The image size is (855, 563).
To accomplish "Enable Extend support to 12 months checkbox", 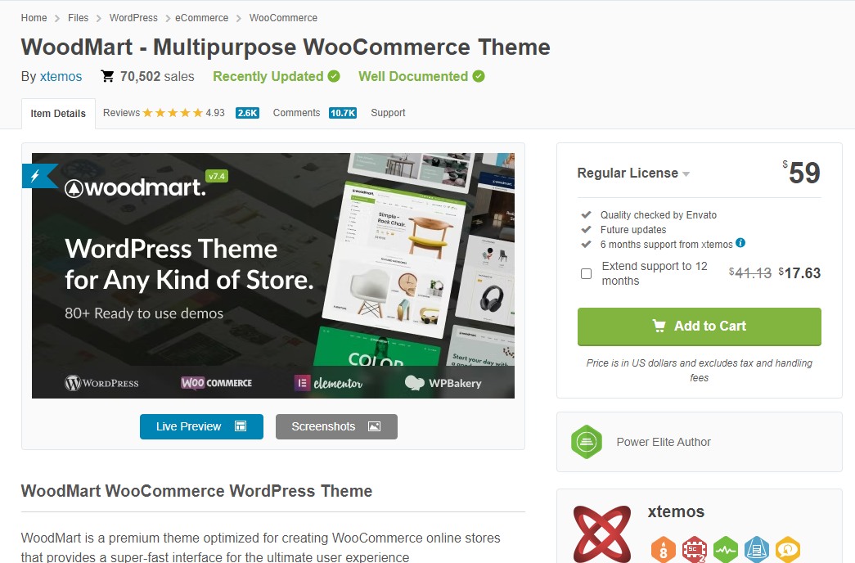I will 586,273.
